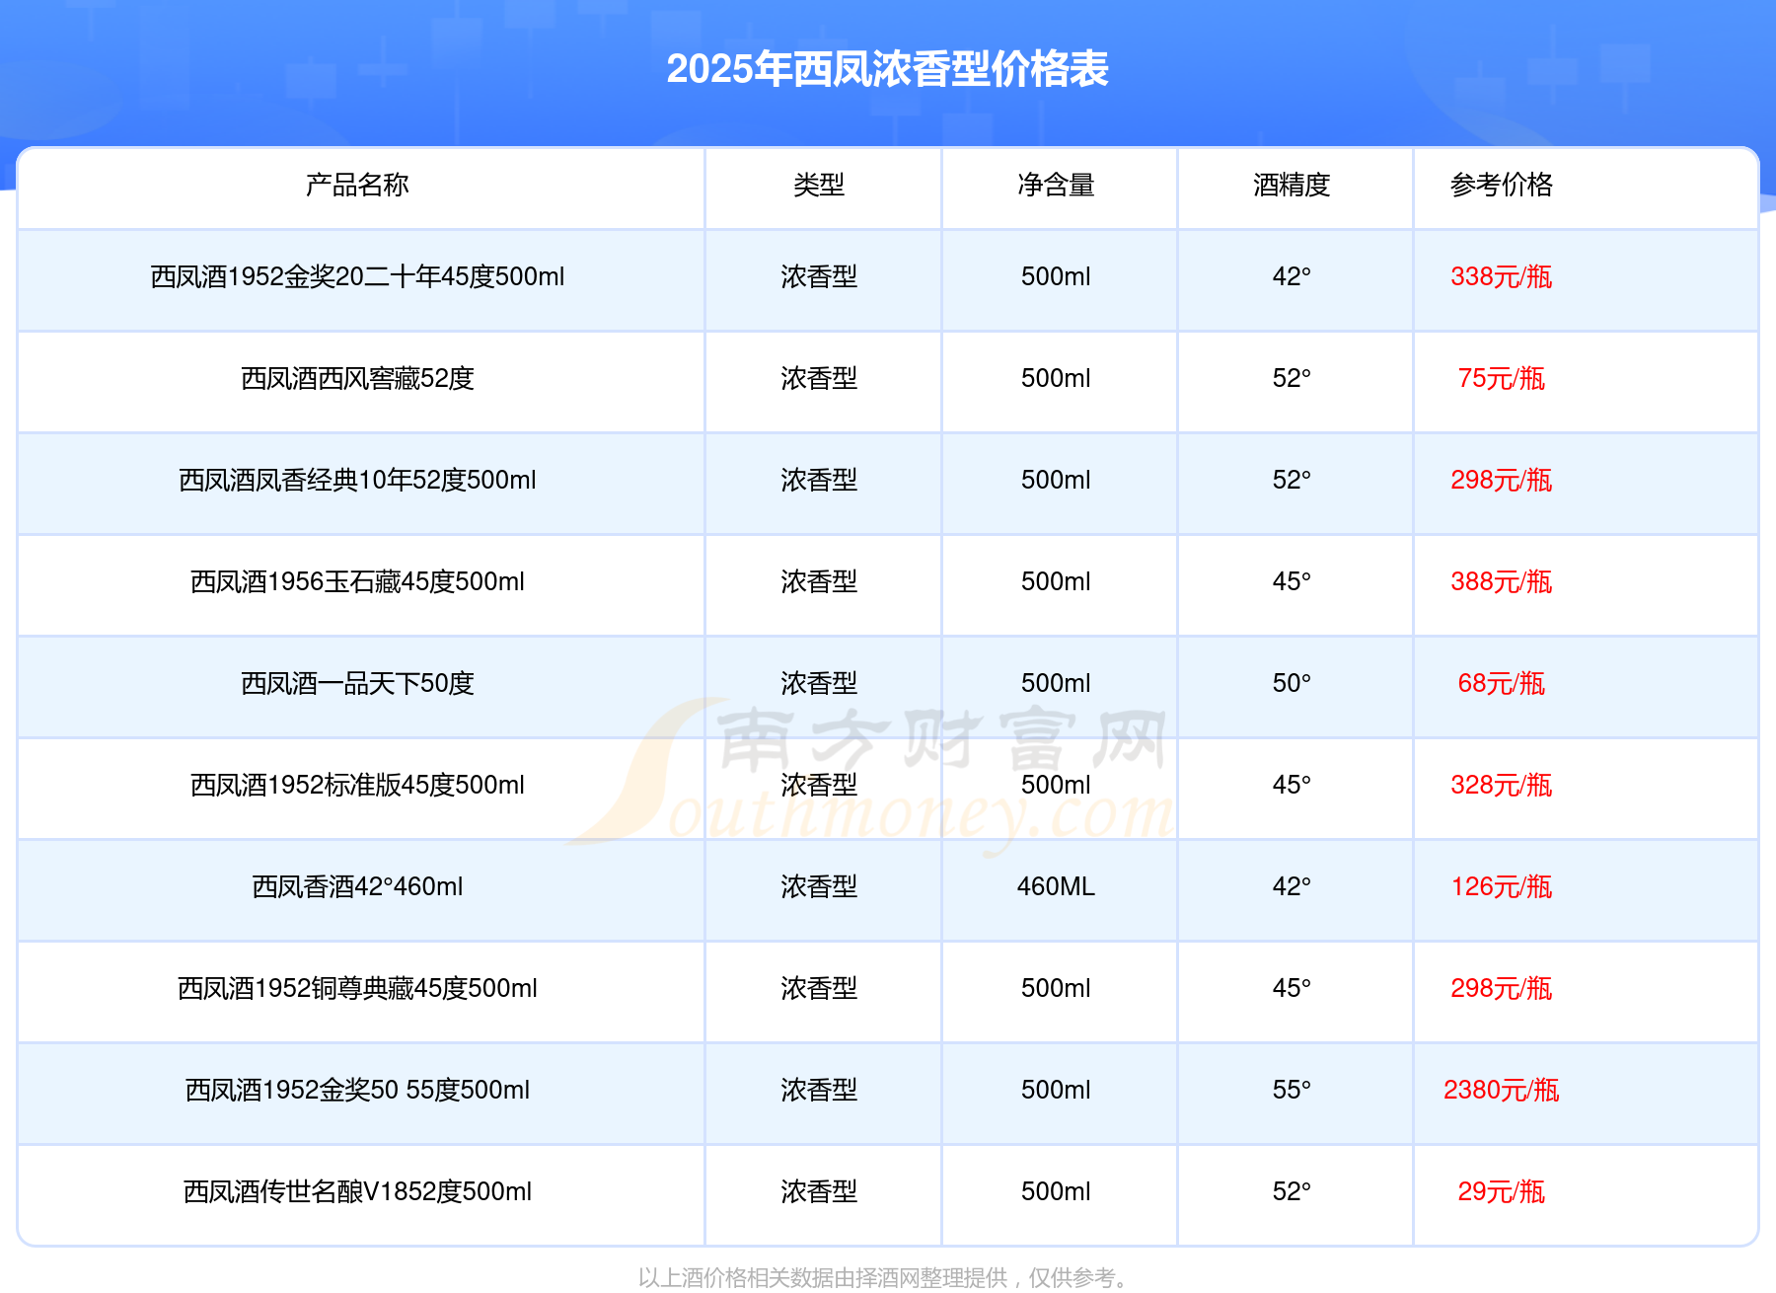The width and height of the screenshot is (1776, 1293).
Task: Click 52° in the 西风窖藏 row
Action: [x=1292, y=378]
